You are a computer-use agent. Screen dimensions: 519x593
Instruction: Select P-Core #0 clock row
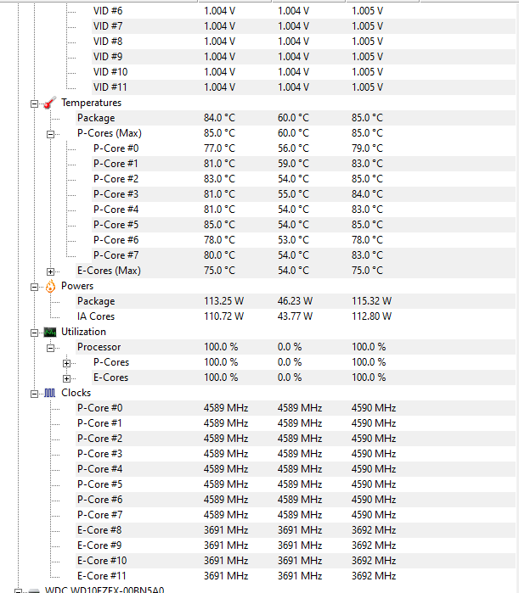(99, 408)
